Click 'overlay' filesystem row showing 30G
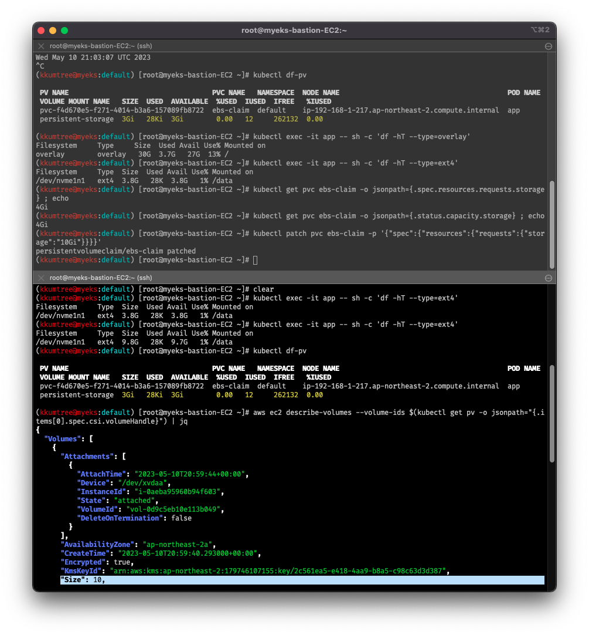 coord(132,154)
